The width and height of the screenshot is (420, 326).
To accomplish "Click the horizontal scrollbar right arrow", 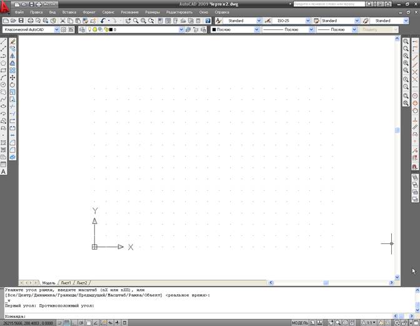I will 392,283.
